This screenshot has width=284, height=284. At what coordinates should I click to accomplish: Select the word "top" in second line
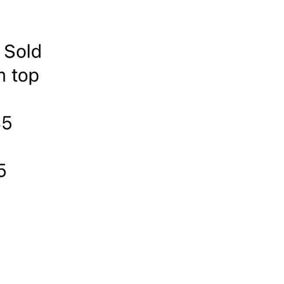pos(25,76)
